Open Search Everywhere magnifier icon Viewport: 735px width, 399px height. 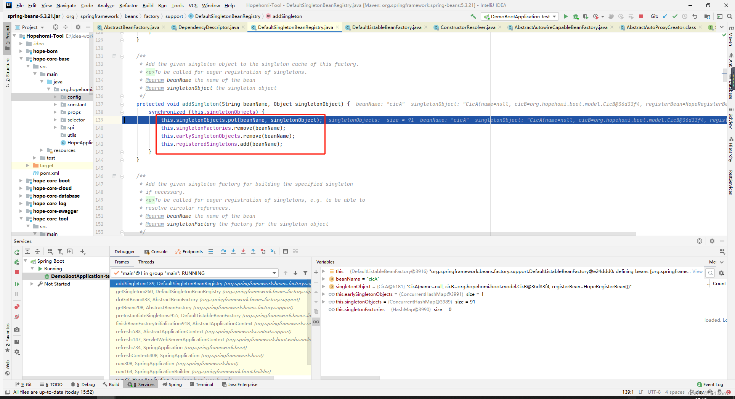tap(729, 16)
